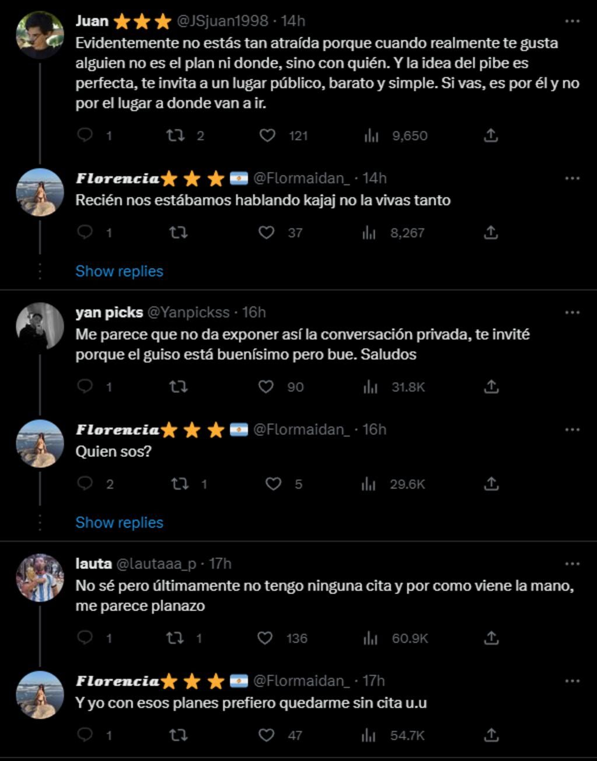
Task: View analytics on lauta's tweet
Action: (369, 638)
